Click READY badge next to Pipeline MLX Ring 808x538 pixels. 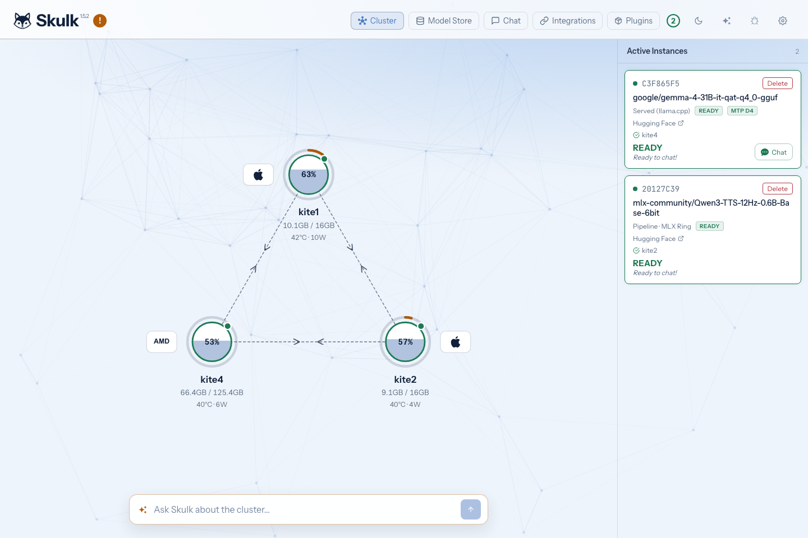click(710, 226)
